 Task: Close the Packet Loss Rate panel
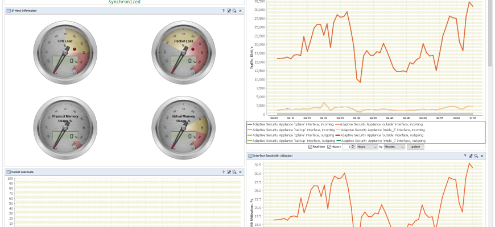pos(240,172)
